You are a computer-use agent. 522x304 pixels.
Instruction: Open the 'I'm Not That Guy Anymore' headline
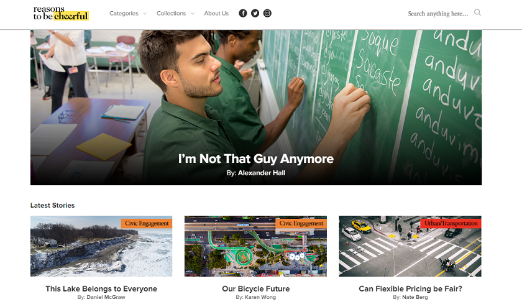[x=255, y=159]
